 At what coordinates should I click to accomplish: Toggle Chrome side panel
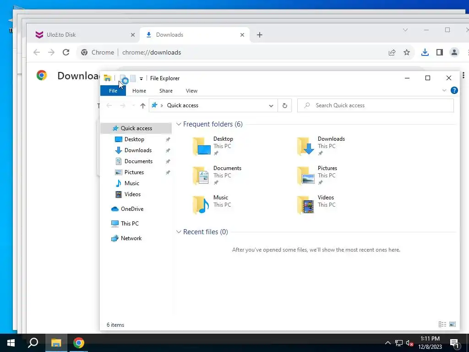(x=439, y=53)
